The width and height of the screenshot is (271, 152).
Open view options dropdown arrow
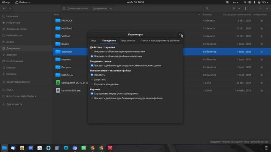click(x=239, y=8)
